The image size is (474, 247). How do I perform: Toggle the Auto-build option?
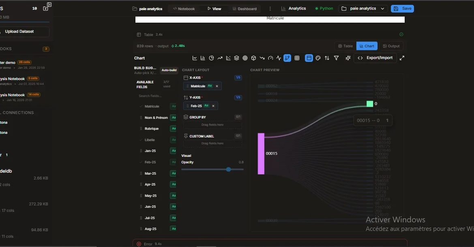169,70
